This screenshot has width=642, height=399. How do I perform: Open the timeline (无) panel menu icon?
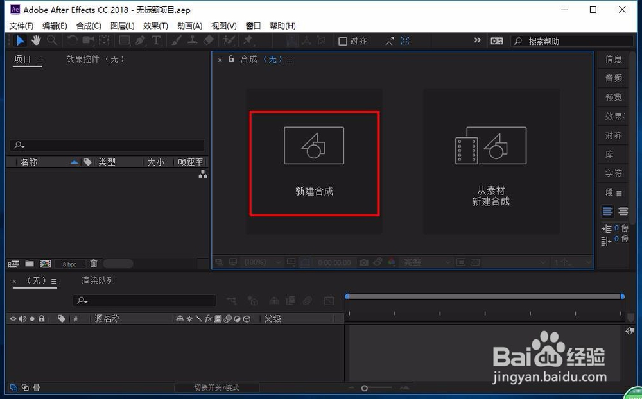[x=54, y=281]
